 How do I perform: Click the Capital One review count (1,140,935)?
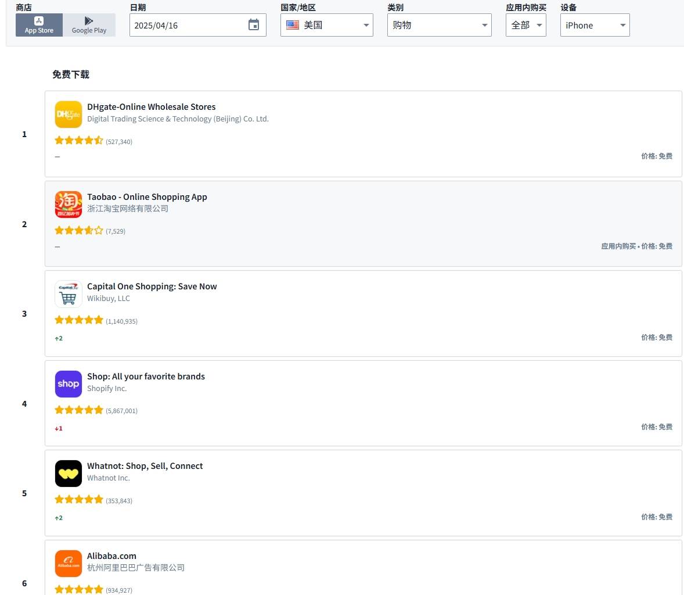pyautogui.click(x=122, y=321)
